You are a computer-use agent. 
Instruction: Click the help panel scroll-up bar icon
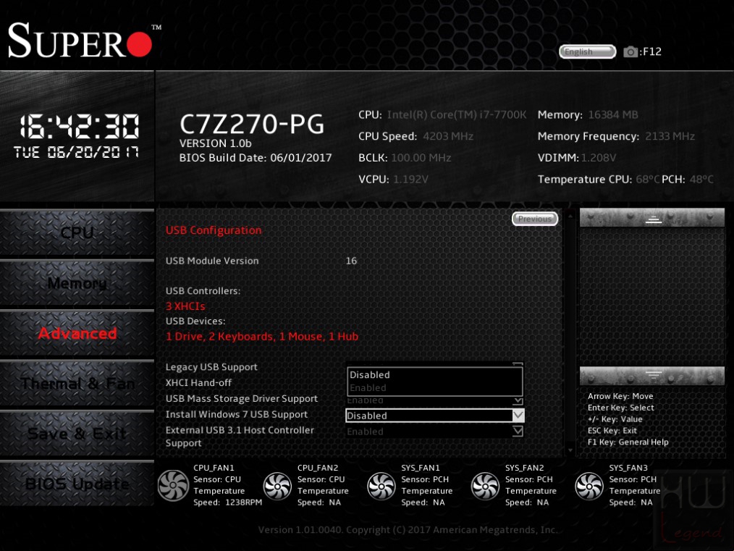[x=652, y=218]
